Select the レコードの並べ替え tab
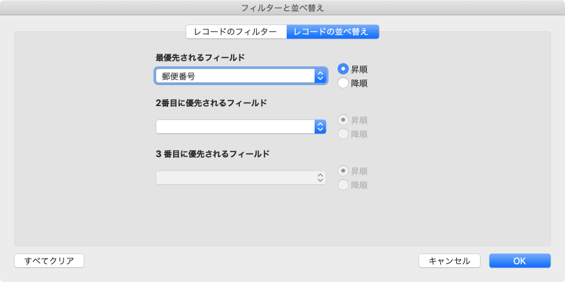The width and height of the screenshot is (565, 282). point(333,31)
